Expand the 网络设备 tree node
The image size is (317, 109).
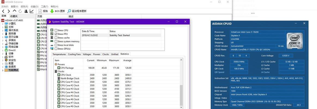pos(3,47)
